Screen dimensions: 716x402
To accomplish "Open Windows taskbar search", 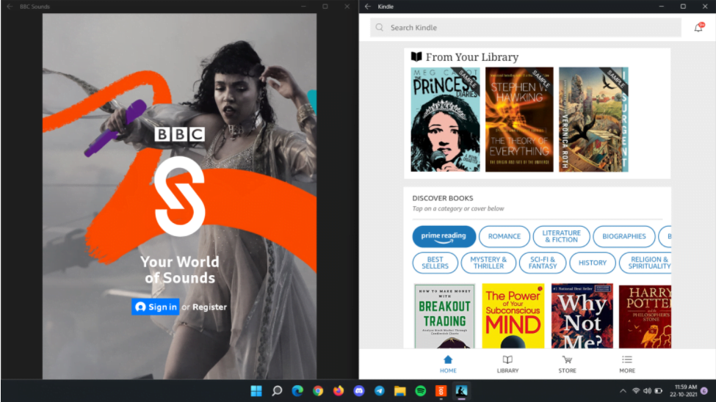I will 277,391.
